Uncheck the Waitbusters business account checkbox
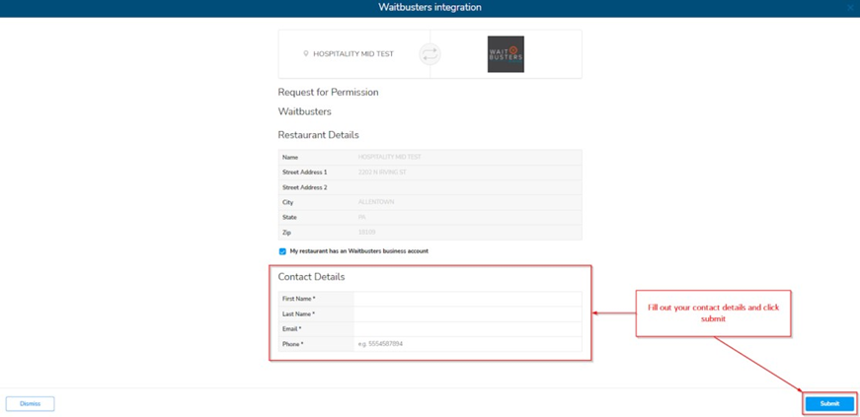Viewport: 860px width, 417px height. coord(282,251)
